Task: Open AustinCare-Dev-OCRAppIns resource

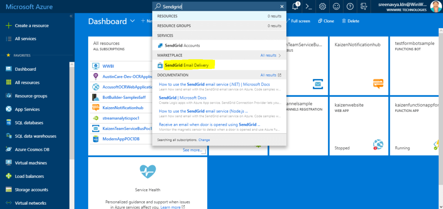Action: click(127, 77)
